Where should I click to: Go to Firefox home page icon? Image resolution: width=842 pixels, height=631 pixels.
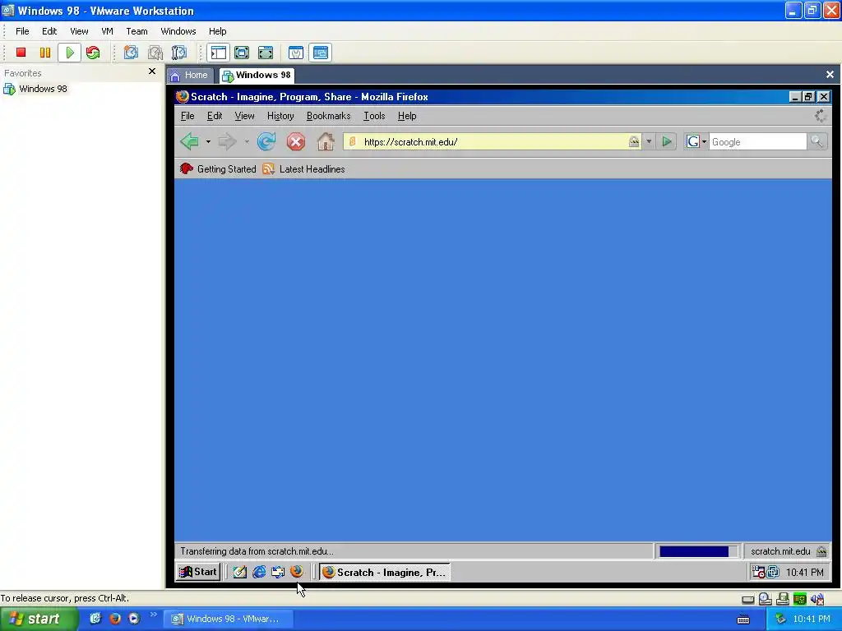[326, 141]
